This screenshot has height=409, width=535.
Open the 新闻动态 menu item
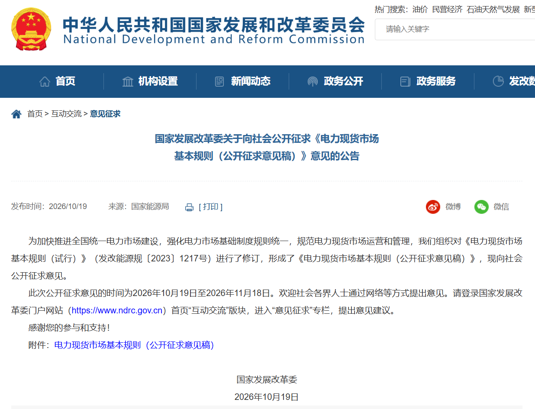[x=251, y=81]
